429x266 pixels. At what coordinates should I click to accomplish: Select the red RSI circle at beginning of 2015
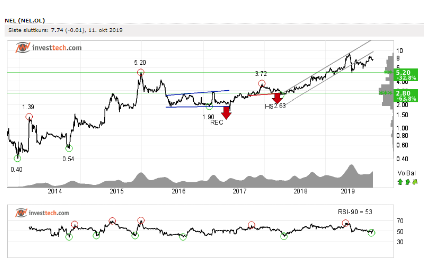(112, 221)
